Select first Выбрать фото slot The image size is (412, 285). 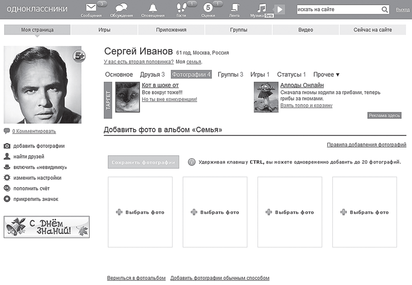pos(140,212)
